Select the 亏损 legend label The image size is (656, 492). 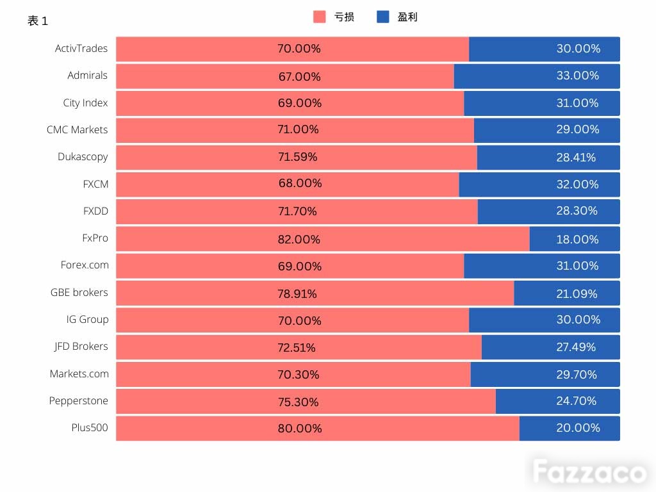(344, 17)
